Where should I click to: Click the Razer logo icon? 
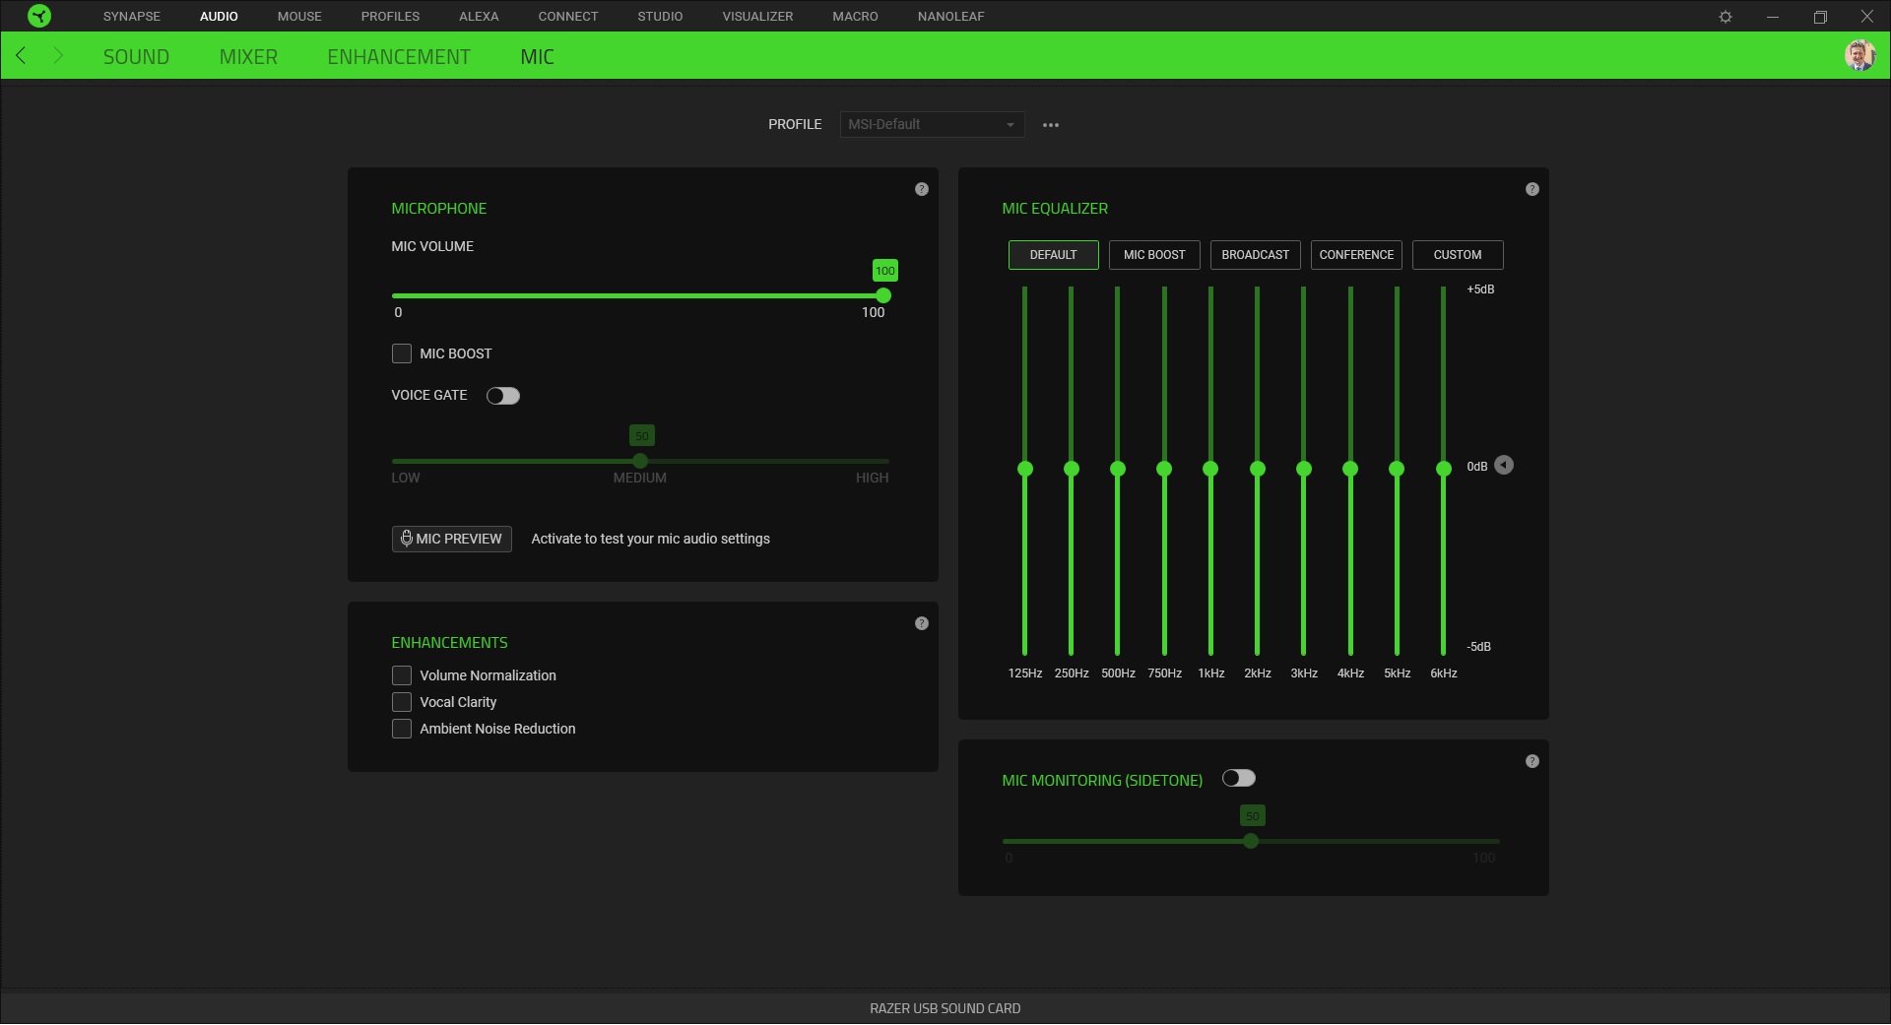point(39,16)
